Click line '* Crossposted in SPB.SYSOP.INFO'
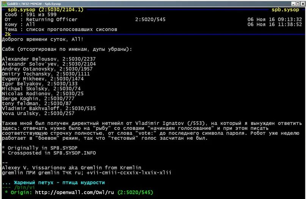 click(49, 153)
